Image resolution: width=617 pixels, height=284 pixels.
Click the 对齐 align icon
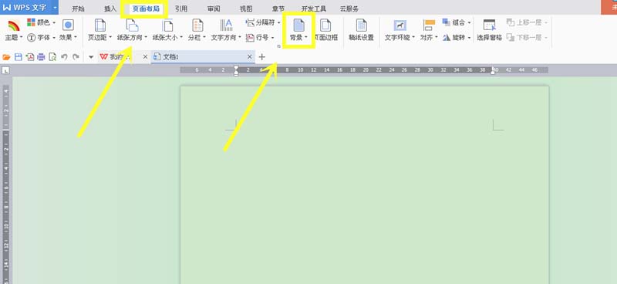point(429,25)
